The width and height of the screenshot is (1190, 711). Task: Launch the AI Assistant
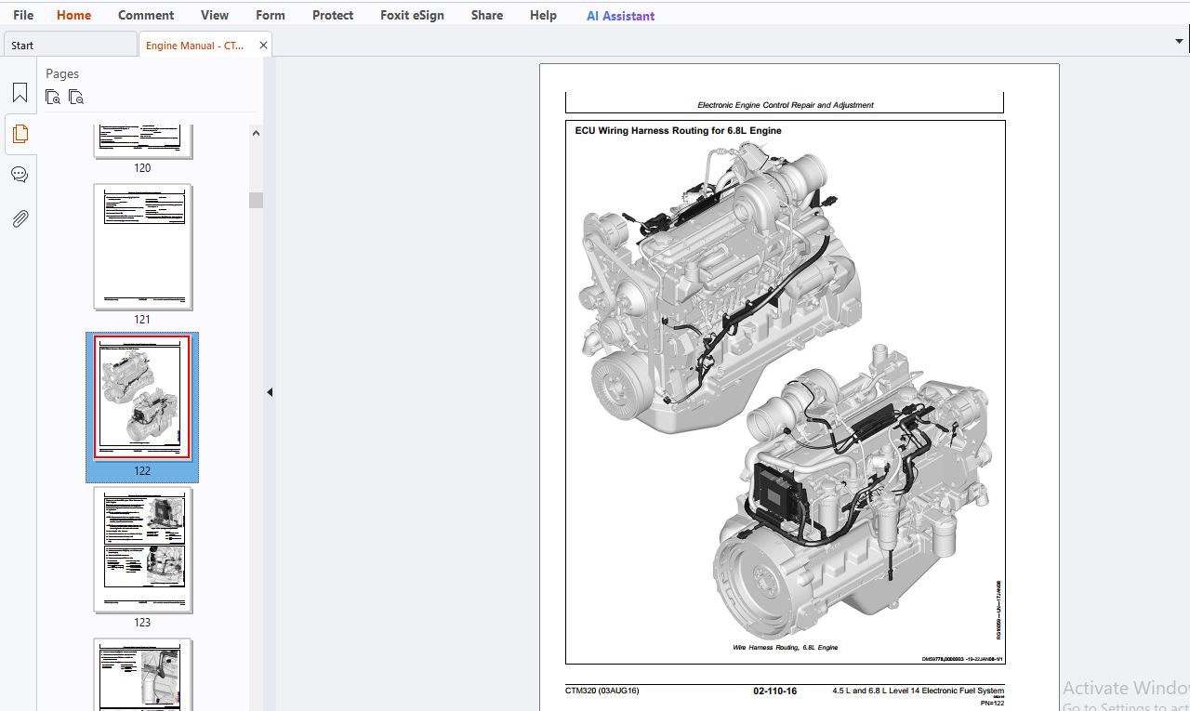click(x=620, y=16)
